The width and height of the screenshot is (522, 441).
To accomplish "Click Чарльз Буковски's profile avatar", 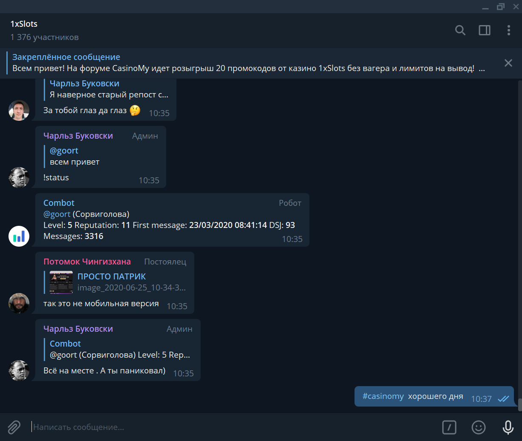I will [x=19, y=177].
